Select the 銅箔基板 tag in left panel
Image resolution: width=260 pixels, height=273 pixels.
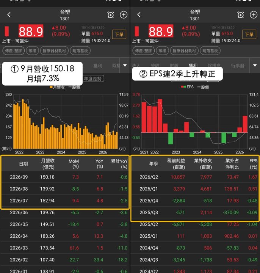tap(80, 51)
